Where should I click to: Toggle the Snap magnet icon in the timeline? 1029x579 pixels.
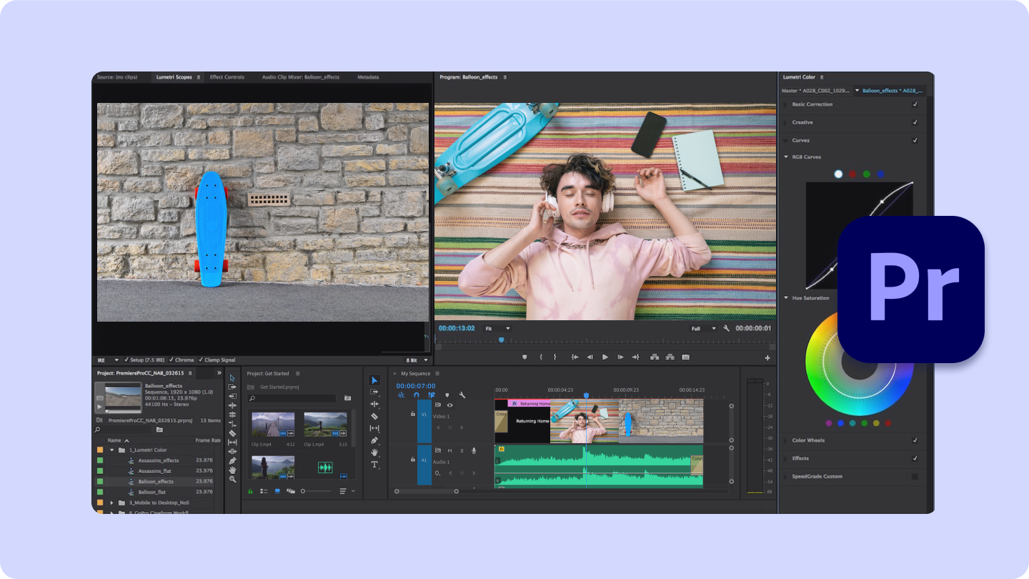click(x=417, y=395)
